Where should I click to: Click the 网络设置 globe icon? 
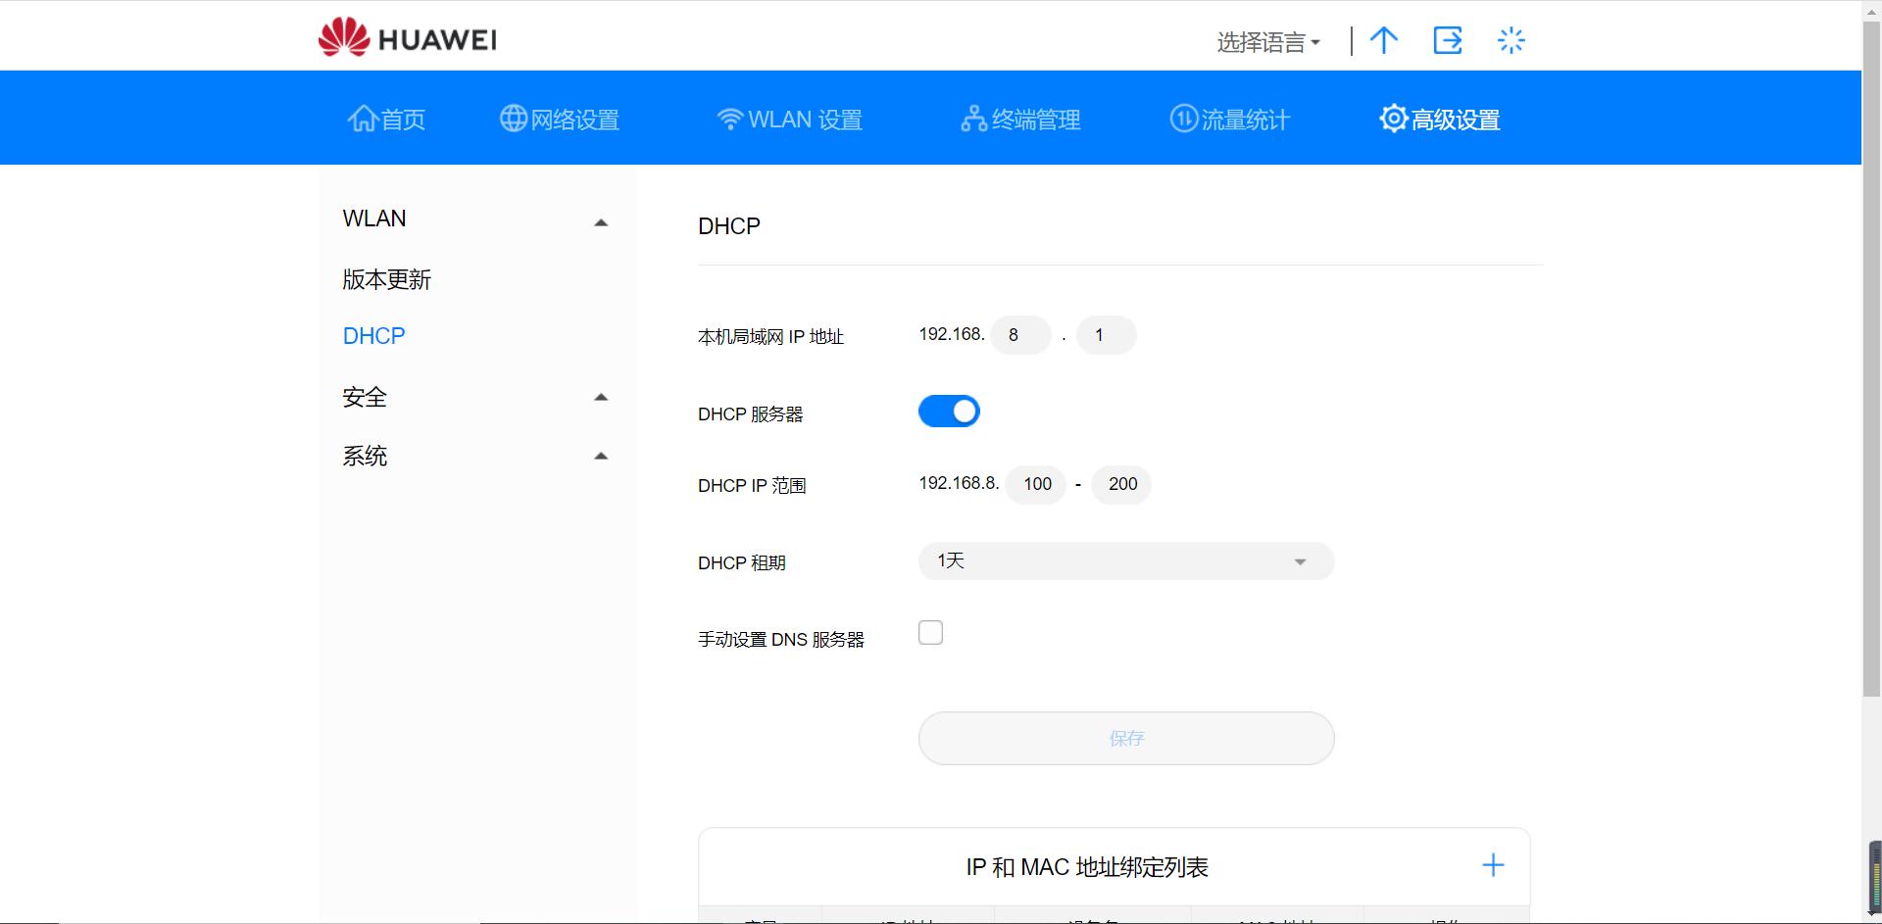tap(511, 118)
